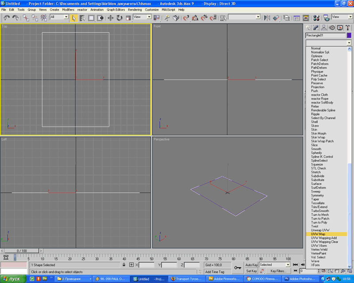Screen dimensions: 354x283
Task: Choose the Bind to Space Warp tool
Action: coord(43,18)
